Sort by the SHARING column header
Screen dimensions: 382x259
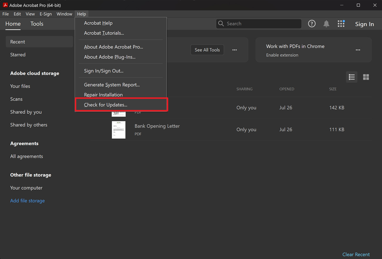tap(244, 89)
